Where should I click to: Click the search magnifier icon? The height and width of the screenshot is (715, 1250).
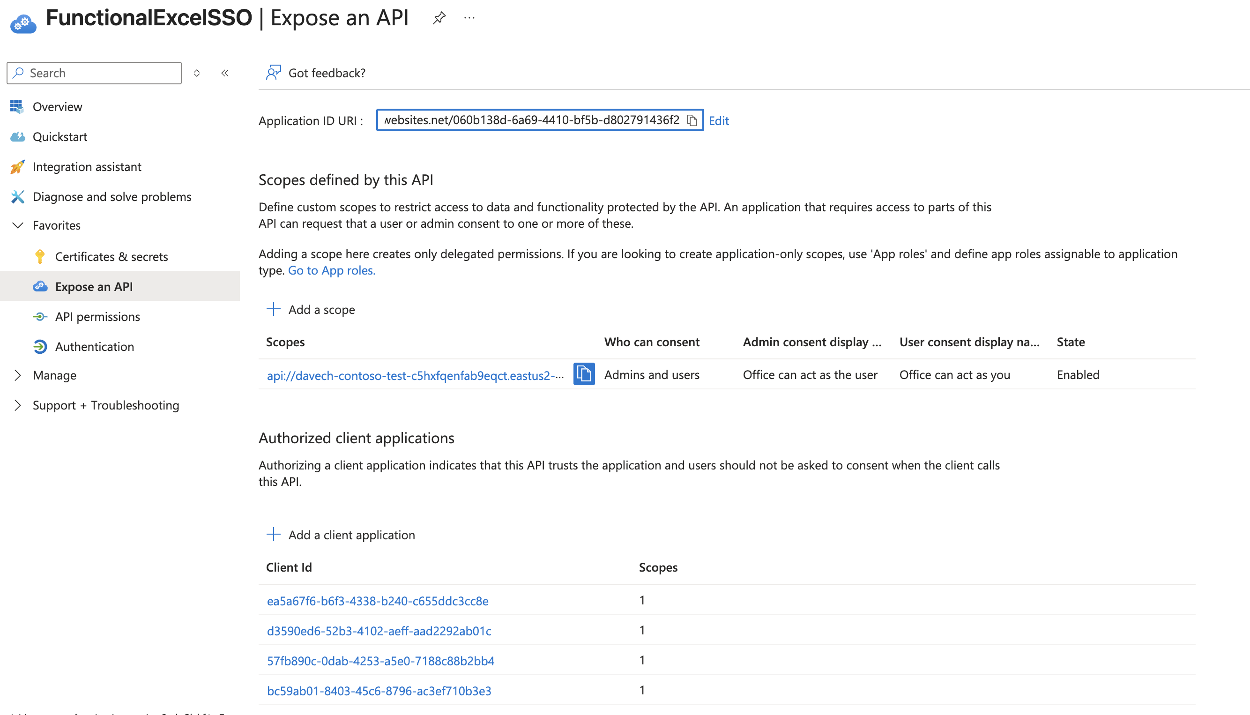(x=19, y=73)
